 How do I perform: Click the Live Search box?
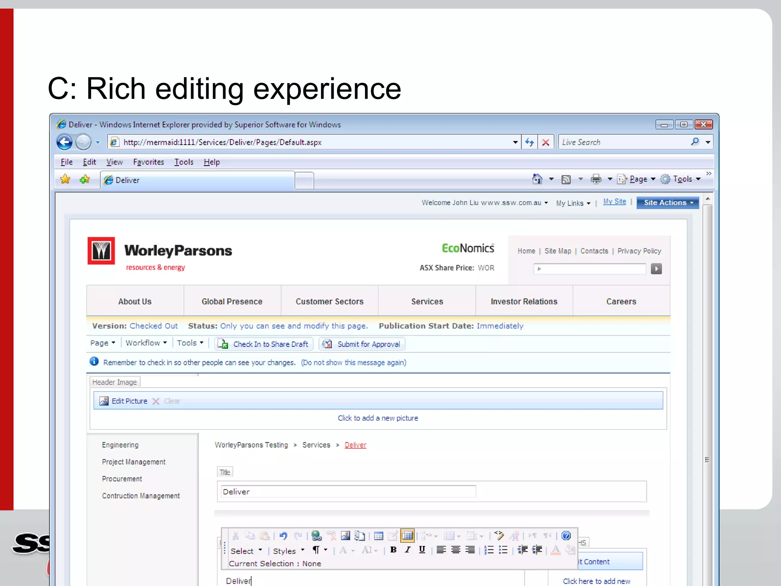pos(624,142)
